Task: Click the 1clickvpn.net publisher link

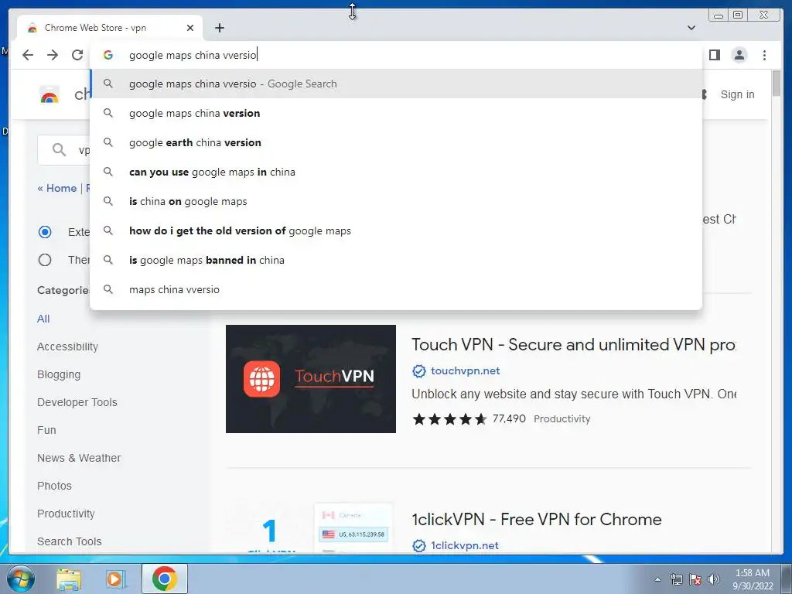Action: coord(465,545)
